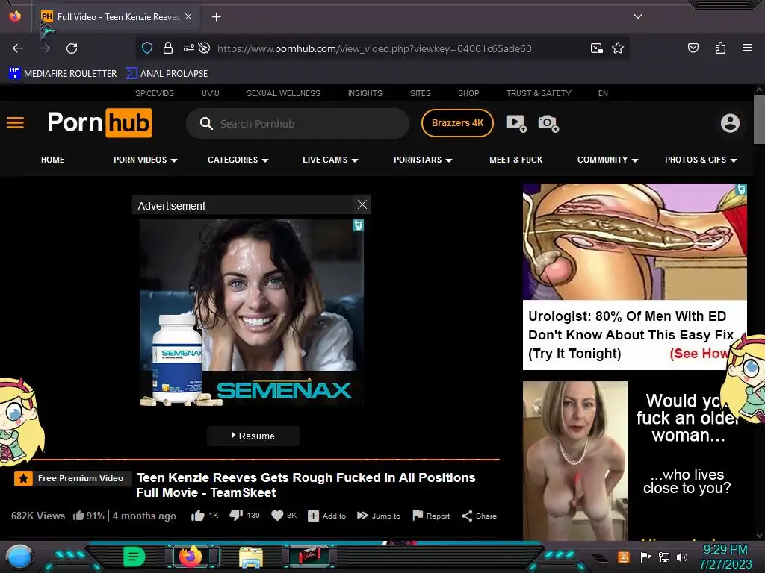Switch to Firefox in the taskbar
This screenshot has height=573, width=765.
click(191, 557)
